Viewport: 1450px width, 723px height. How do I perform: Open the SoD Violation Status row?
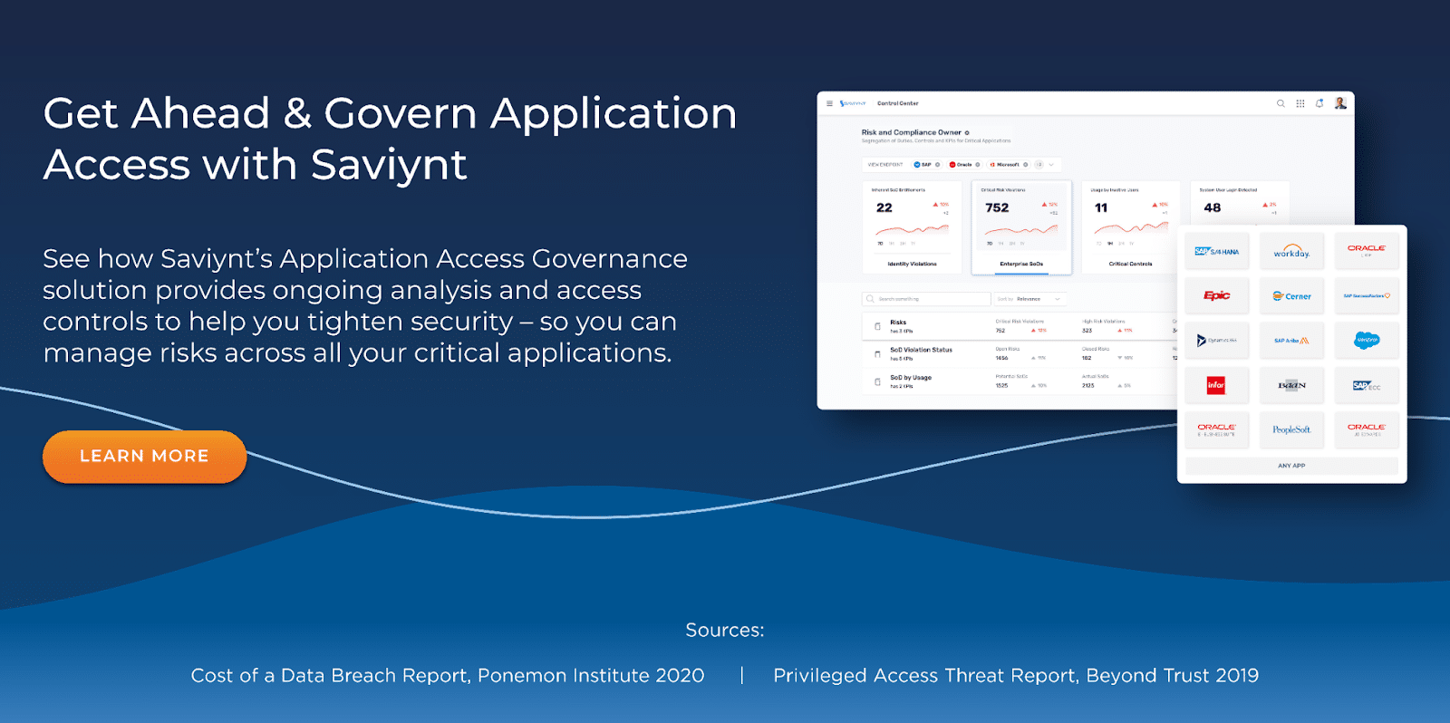pos(1020,353)
